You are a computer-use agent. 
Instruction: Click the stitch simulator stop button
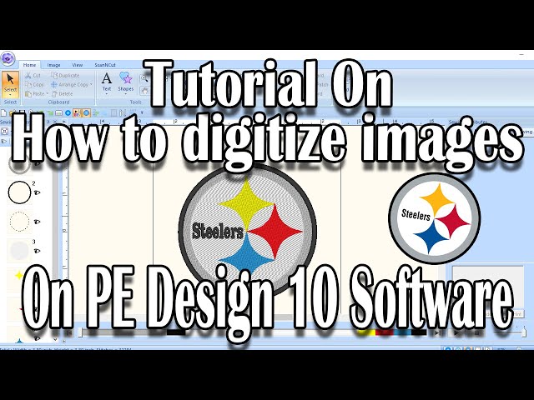click(x=476, y=332)
